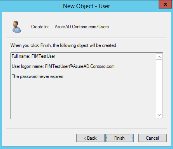Click empty area of the summary box

coord(83,98)
